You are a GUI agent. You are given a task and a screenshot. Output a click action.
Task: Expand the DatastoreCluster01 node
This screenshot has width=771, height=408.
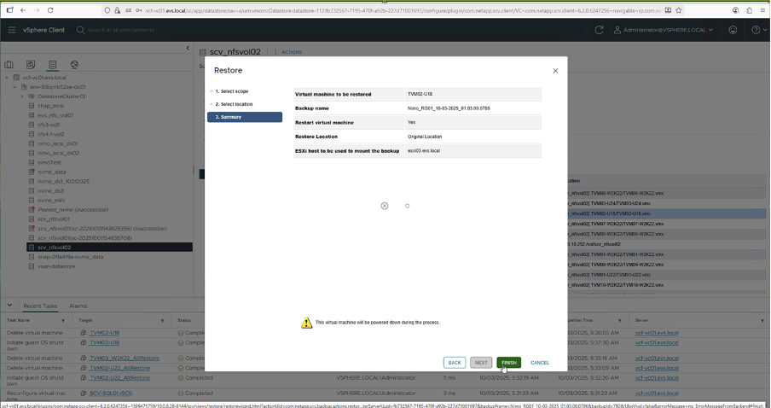pos(21,96)
